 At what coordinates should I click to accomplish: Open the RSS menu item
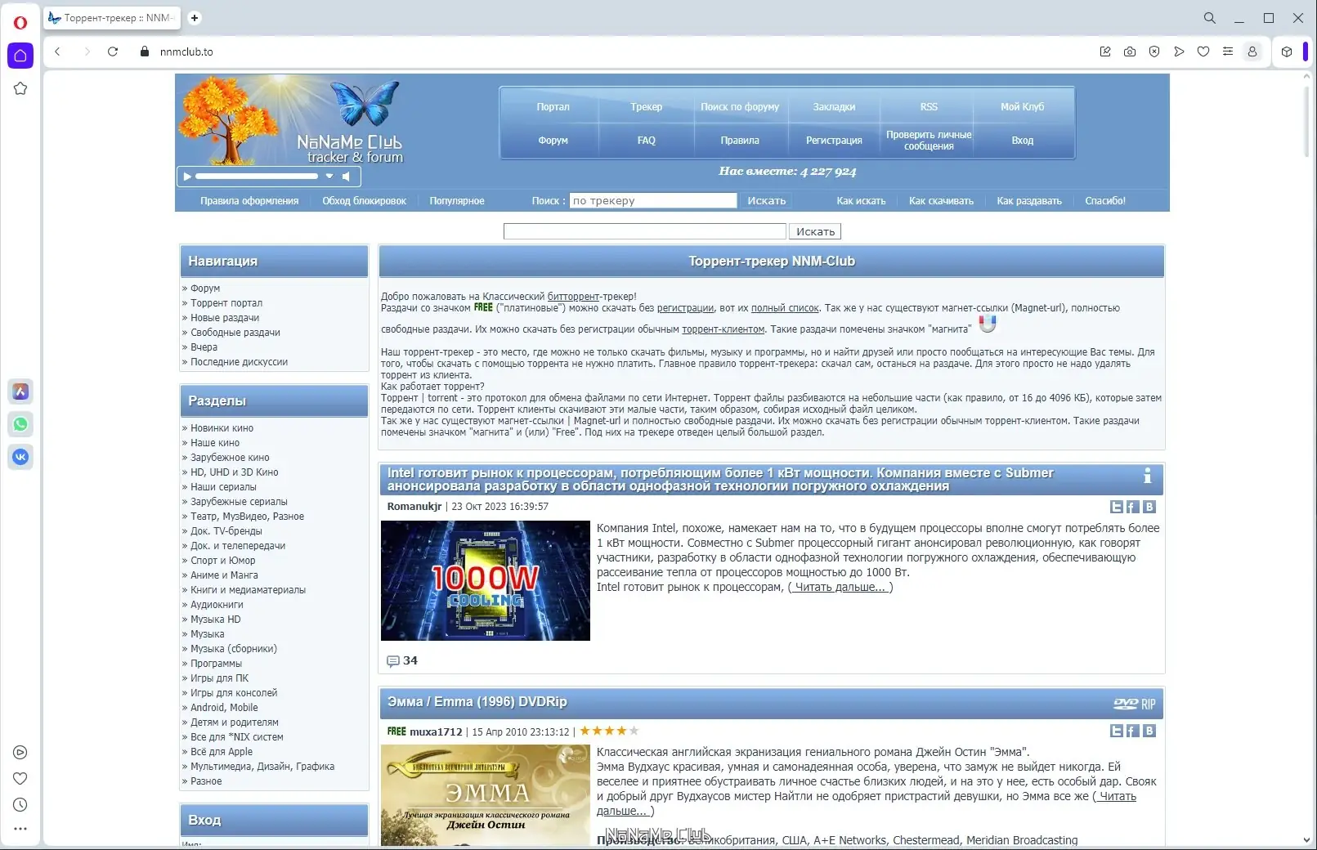(x=929, y=107)
